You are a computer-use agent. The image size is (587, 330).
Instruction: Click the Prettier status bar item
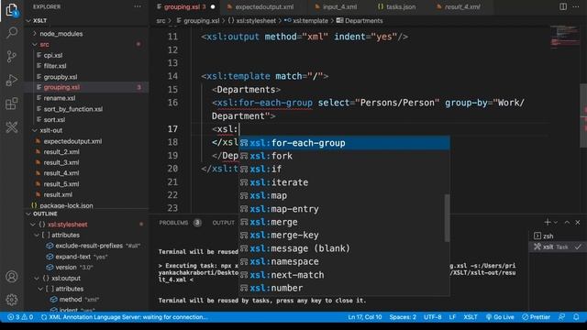[536, 317]
